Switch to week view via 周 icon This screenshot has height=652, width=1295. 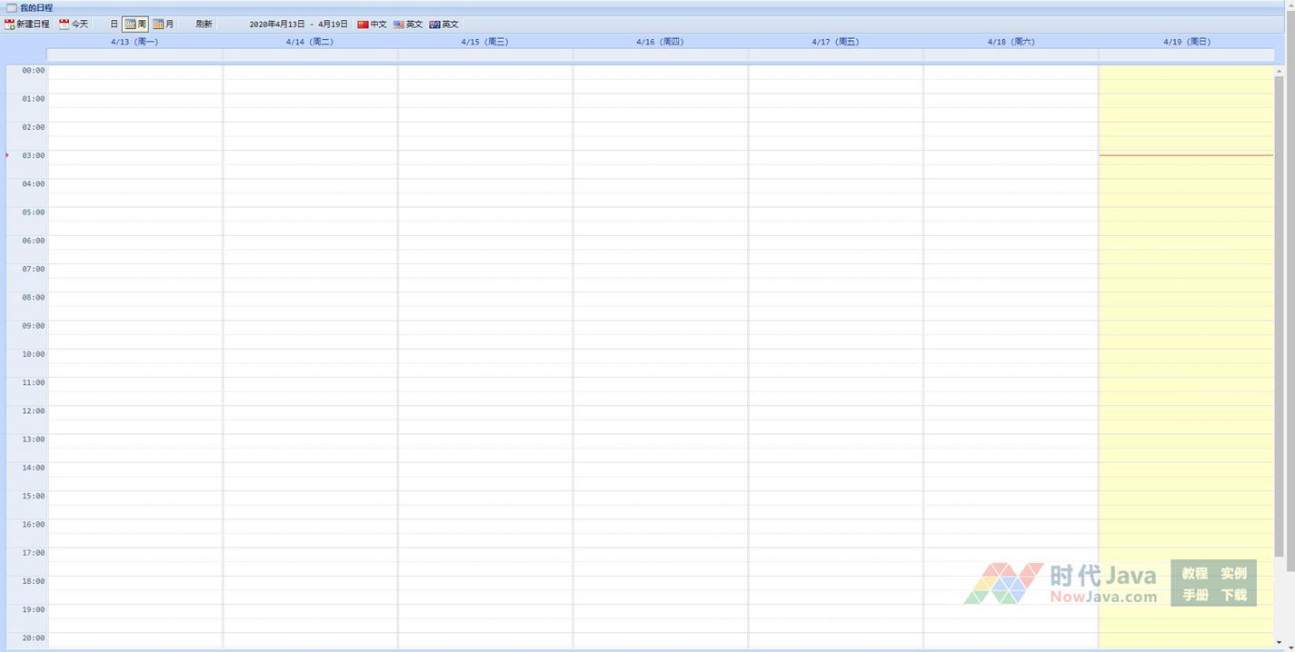(131, 25)
